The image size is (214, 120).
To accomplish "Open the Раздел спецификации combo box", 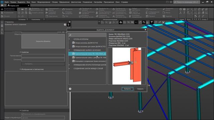I will pos(43,118).
